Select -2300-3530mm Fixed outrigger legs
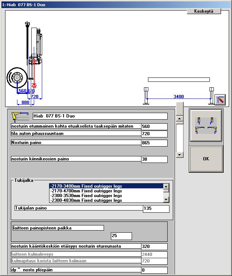This screenshot has width=232, height=276. tap(106, 196)
